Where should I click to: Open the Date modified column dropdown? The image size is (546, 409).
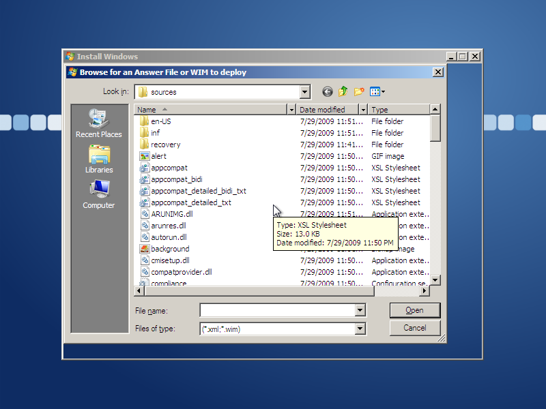[363, 110]
